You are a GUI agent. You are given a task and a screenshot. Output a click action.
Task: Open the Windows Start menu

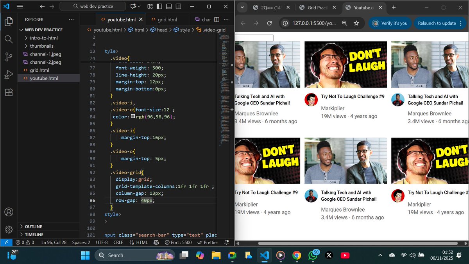click(85, 255)
